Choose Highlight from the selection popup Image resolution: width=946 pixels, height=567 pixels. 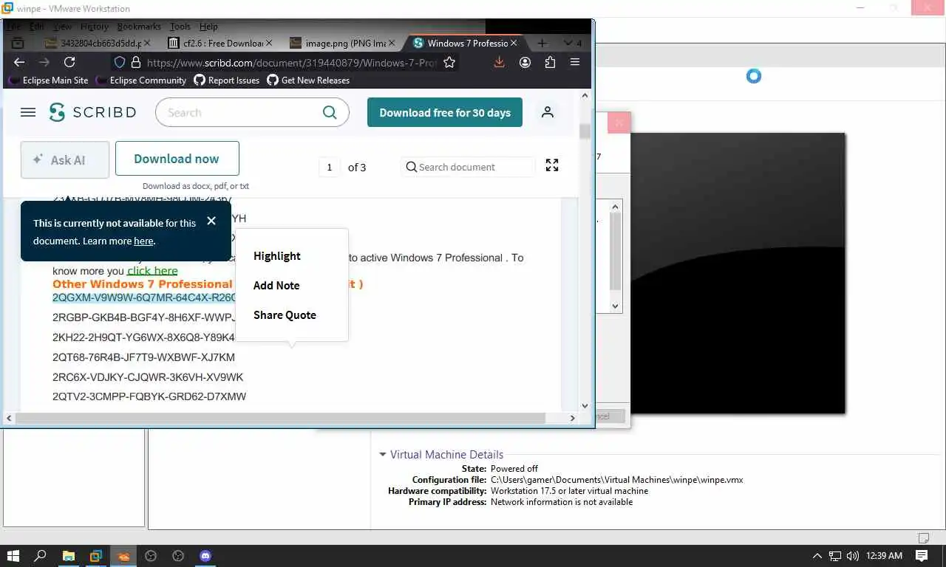277,256
